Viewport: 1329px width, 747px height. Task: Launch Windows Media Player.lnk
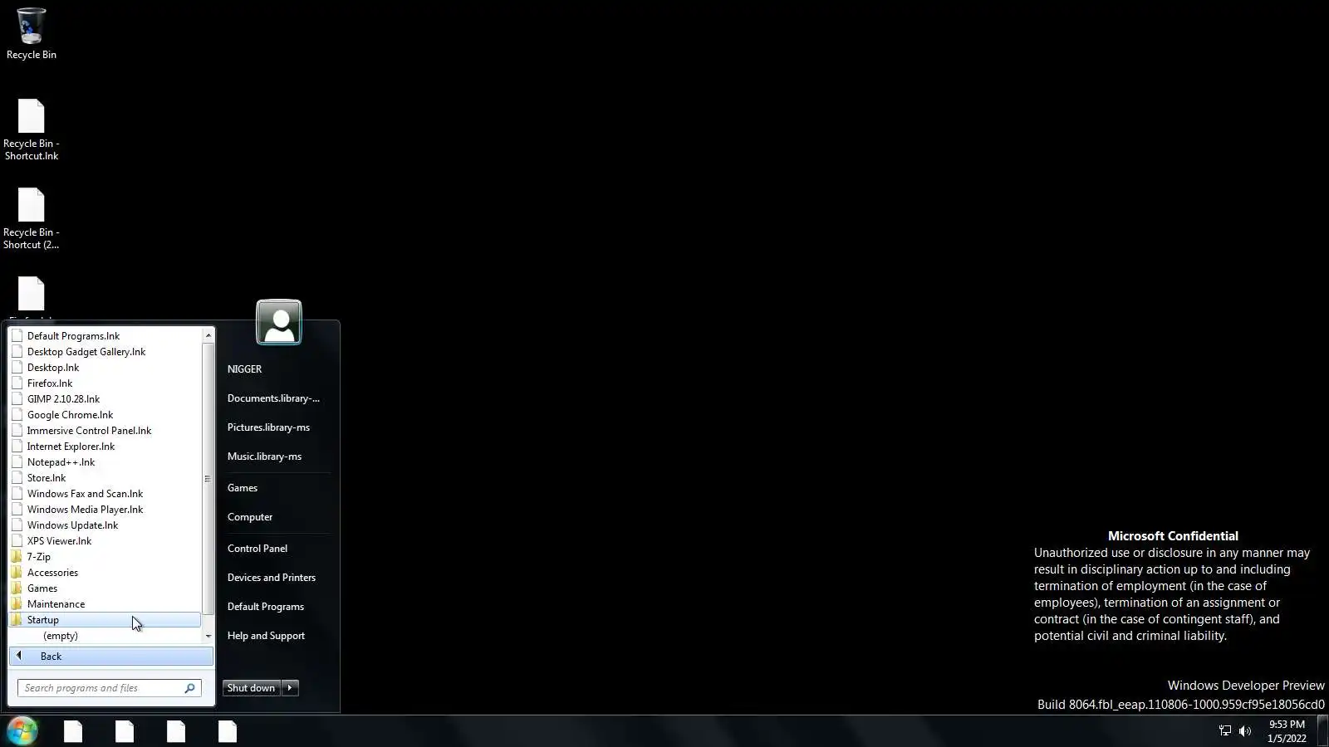click(105, 510)
